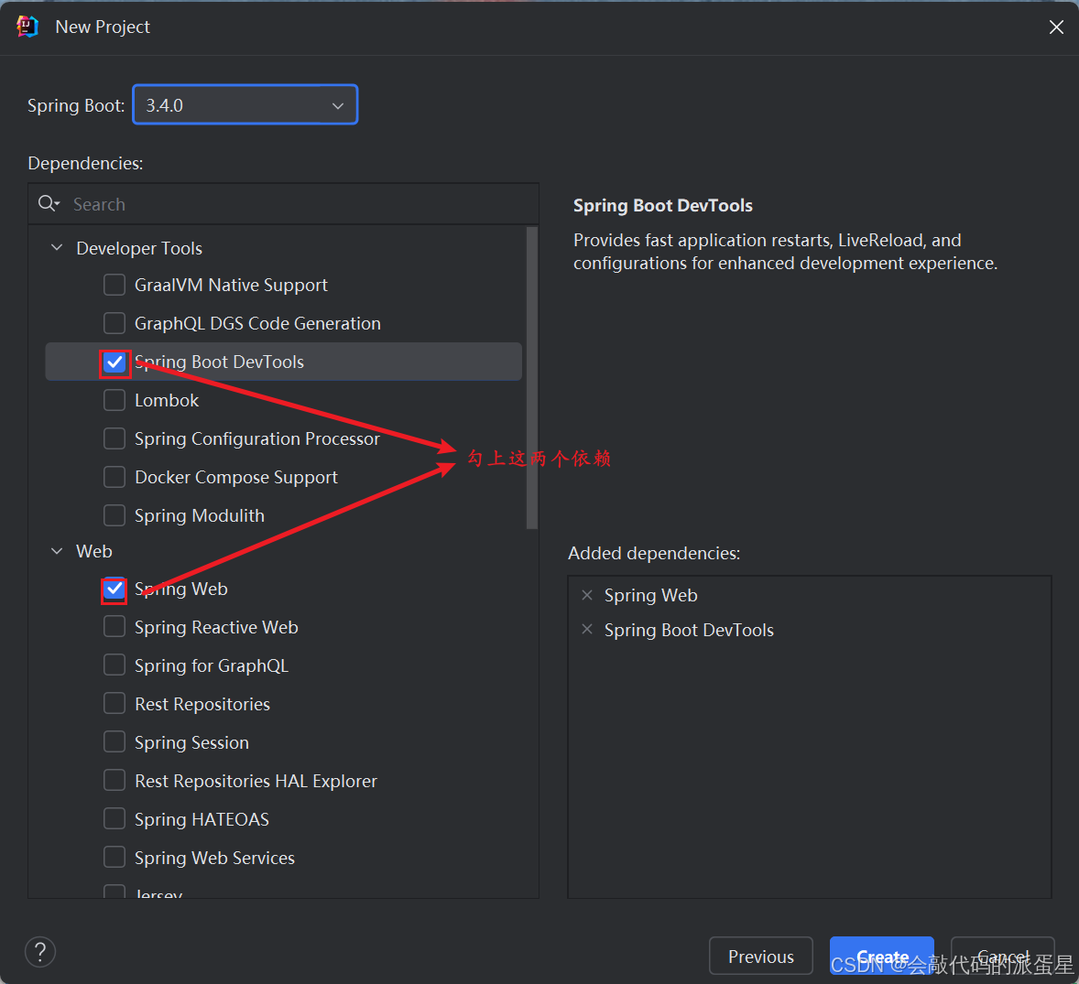Click the Cancel button

(x=1003, y=957)
